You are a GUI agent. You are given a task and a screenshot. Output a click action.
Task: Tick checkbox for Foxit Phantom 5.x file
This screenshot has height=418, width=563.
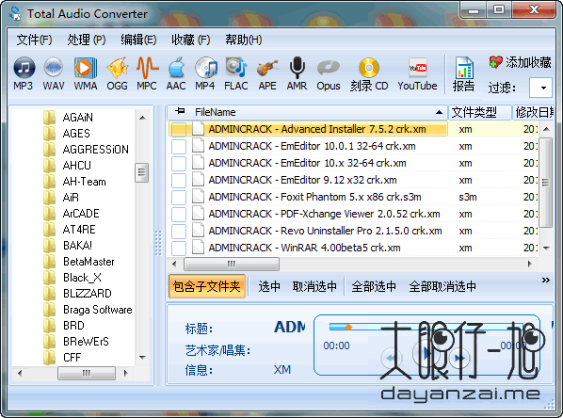179,197
